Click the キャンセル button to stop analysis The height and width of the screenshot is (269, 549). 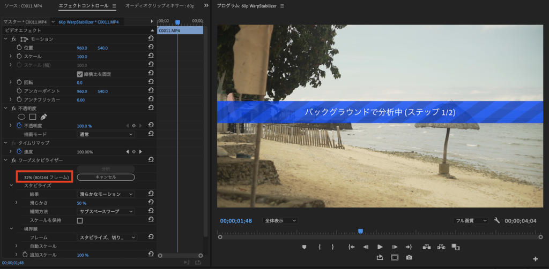(x=106, y=177)
